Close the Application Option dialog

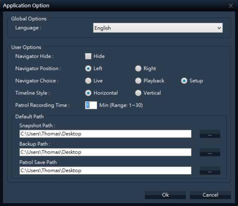(x=231, y=6)
